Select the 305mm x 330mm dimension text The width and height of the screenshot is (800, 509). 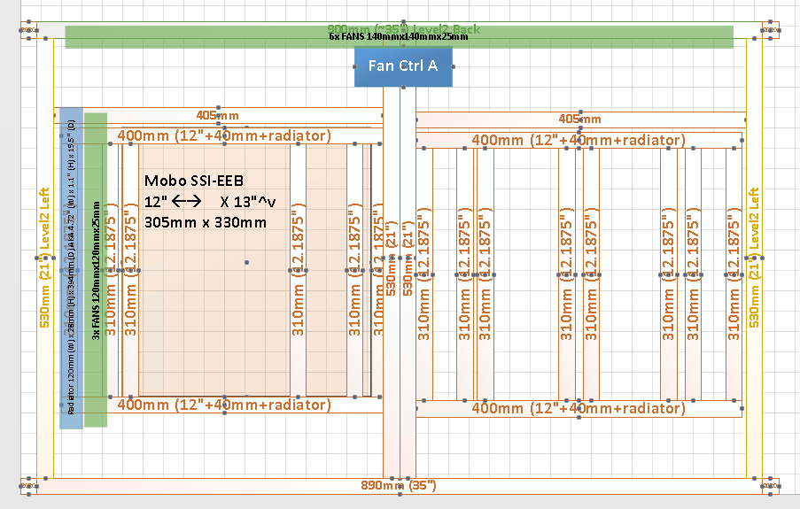tap(205, 222)
